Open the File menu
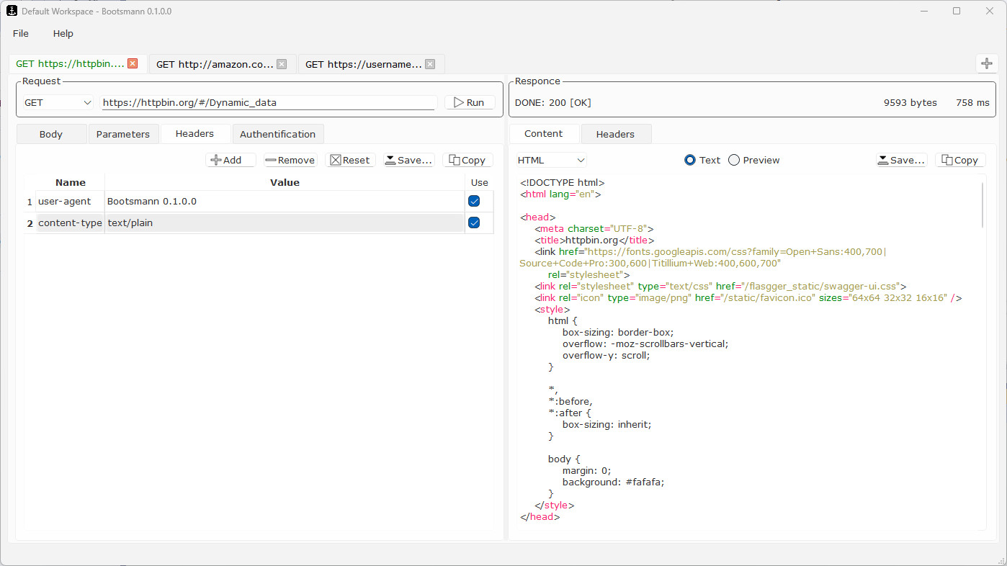The image size is (1007, 566). tap(21, 33)
